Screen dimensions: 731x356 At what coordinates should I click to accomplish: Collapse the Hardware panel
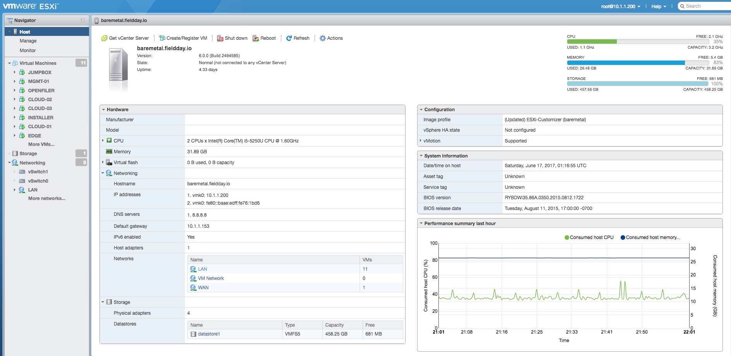click(104, 110)
